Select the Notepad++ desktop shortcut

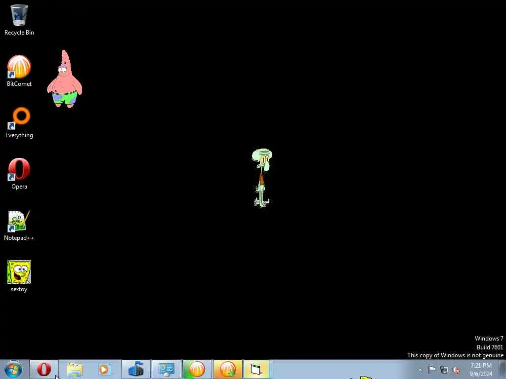point(19,225)
